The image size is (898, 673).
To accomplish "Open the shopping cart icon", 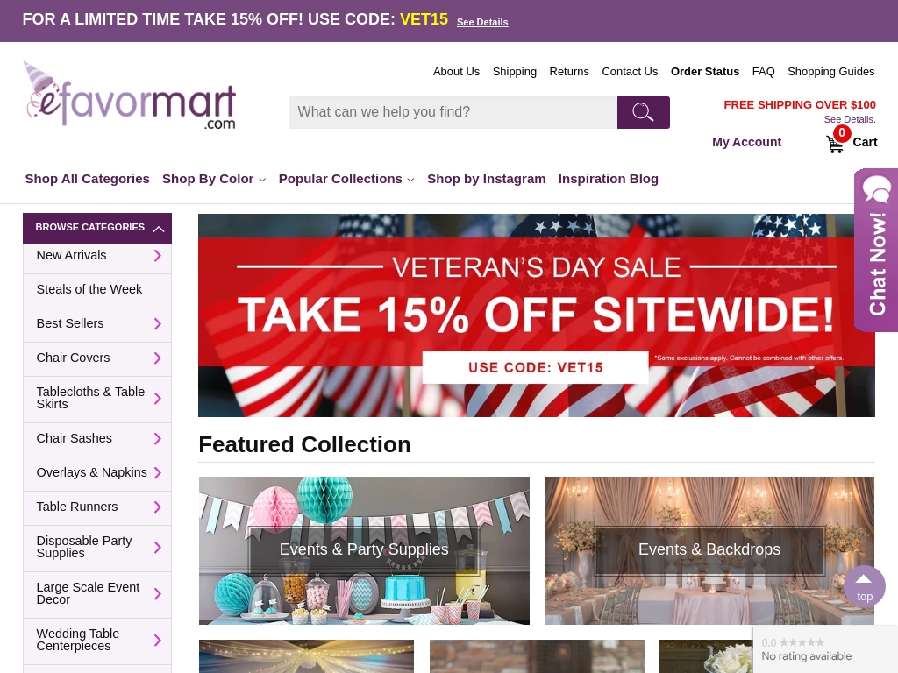I will (x=835, y=143).
